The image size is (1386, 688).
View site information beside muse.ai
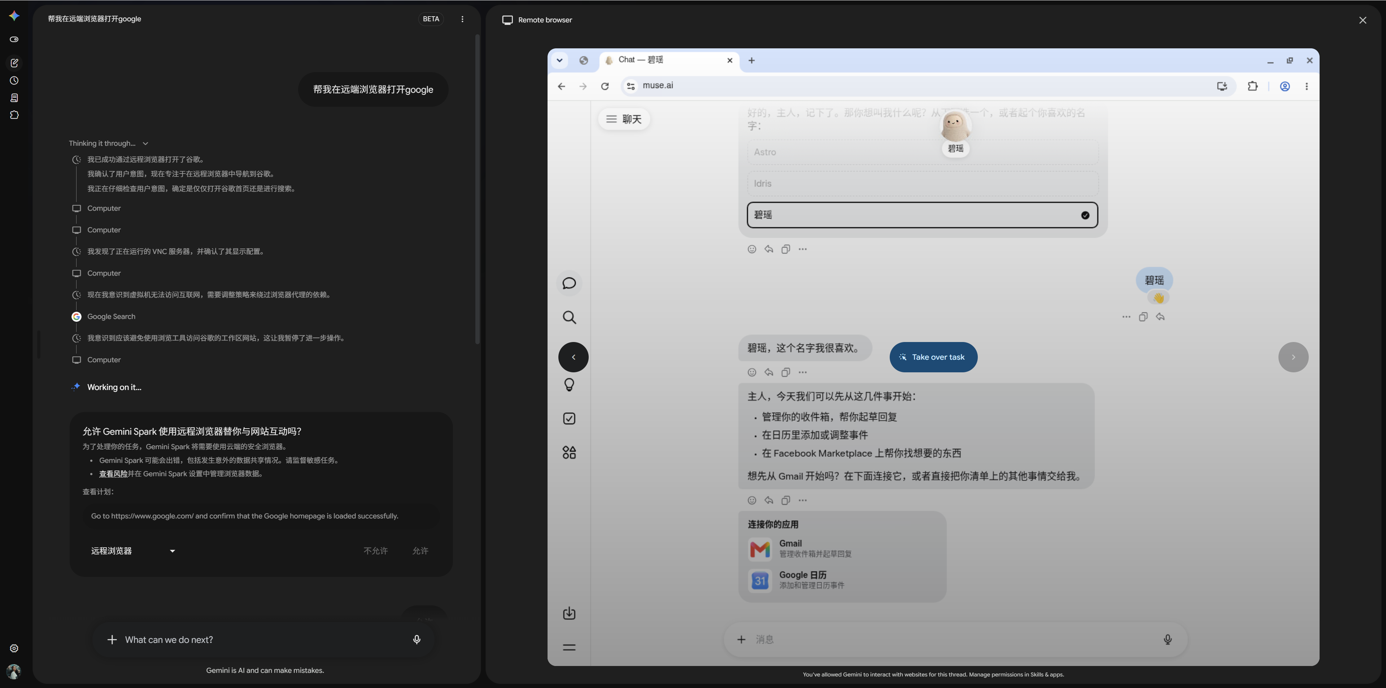click(x=631, y=86)
